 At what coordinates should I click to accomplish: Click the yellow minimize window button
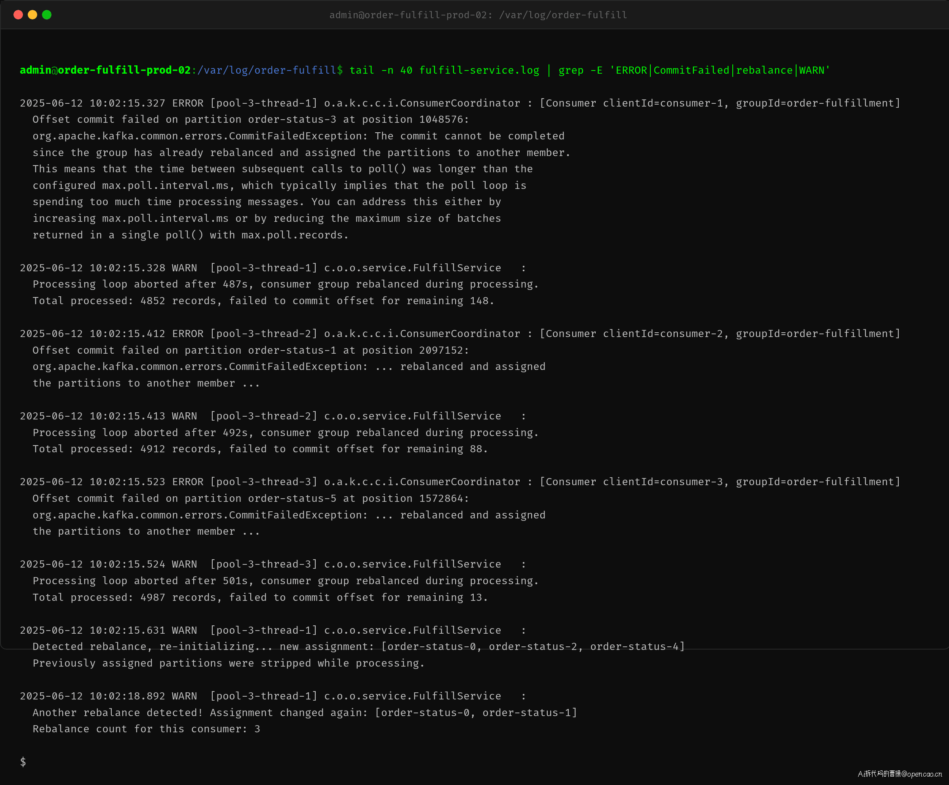pos(32,15)
